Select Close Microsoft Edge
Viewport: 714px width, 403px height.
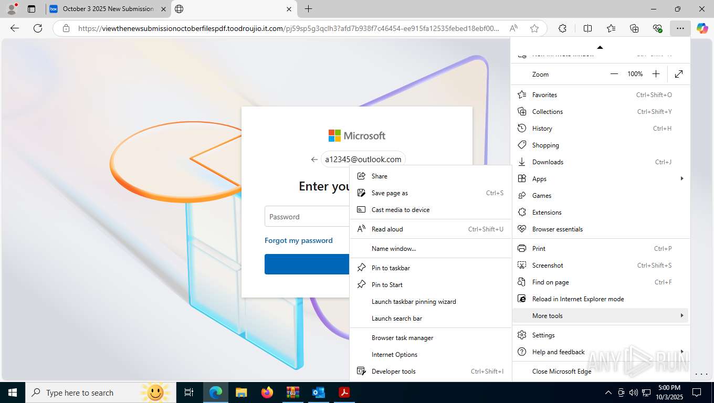[600, 372]
